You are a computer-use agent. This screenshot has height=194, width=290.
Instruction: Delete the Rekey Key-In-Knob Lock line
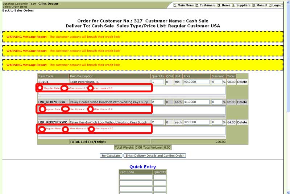(242, 122)
